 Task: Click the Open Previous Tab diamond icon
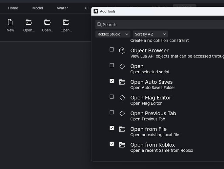coord(122,114)
